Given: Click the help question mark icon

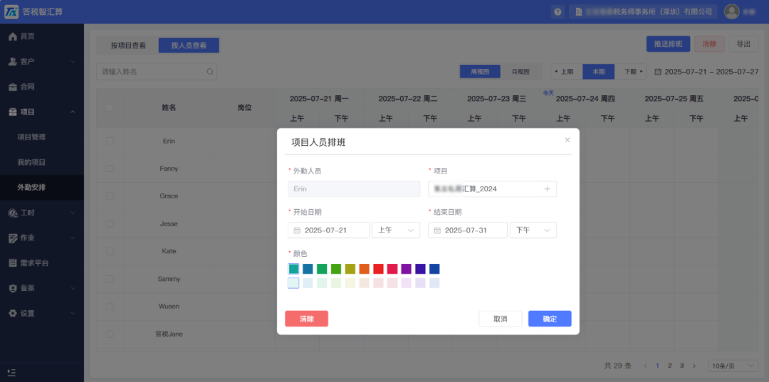Looking at the screenshot, I should (x=557, y=12).
